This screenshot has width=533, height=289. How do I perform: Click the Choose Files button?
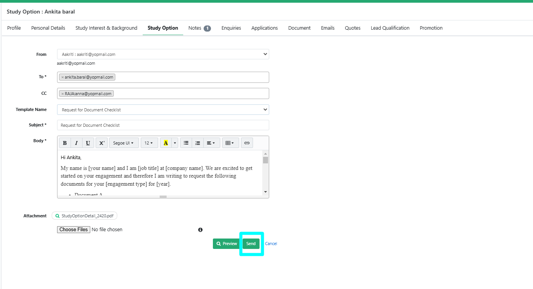[74, 230]
